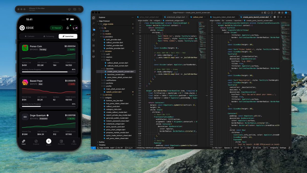307x173 pixels.
Task: Expand the Outline section
Action: tap(116, 142)
